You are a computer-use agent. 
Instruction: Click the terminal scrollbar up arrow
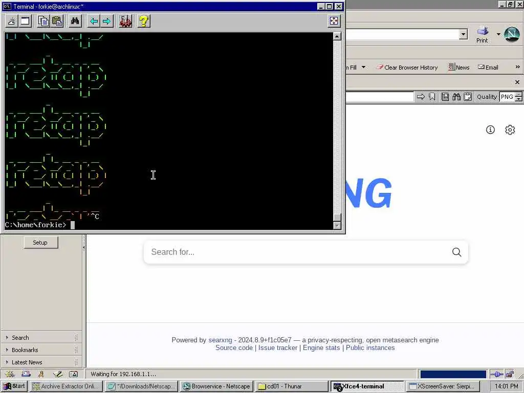pos(337,36)
